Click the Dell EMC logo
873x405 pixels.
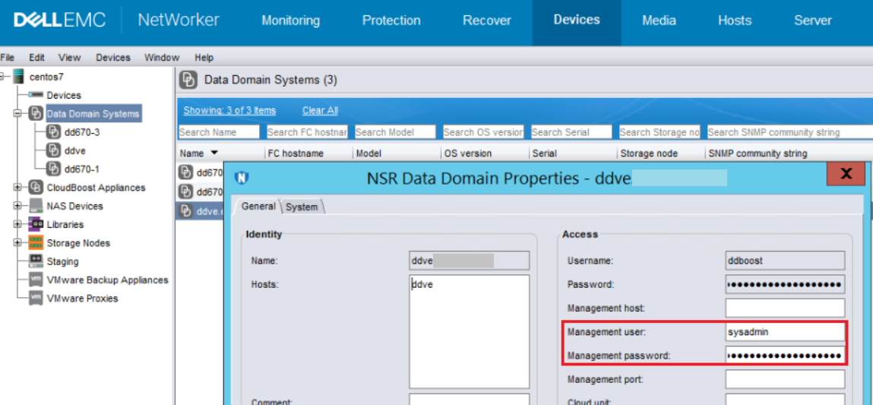(59, 21)
